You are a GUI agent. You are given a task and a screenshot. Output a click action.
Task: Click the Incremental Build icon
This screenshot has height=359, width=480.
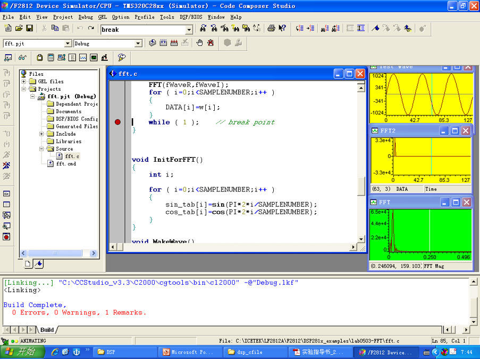point(163,43)
